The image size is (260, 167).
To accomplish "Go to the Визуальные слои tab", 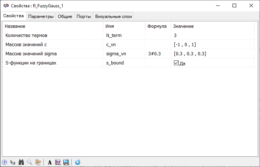I will point(113,16).
